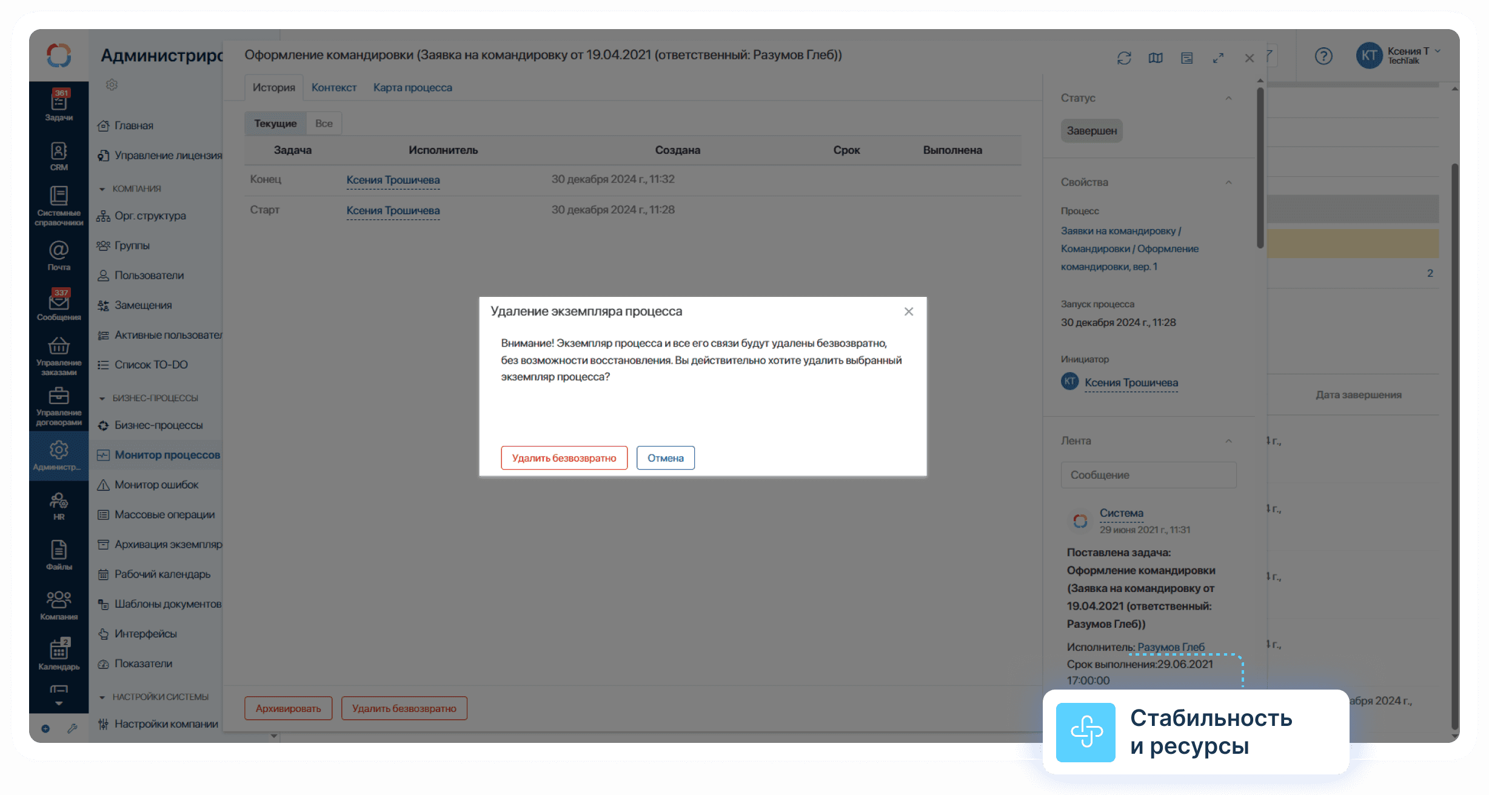Open the Заявки на командировку process link

pyautogui.click(x=1129, y=249)
